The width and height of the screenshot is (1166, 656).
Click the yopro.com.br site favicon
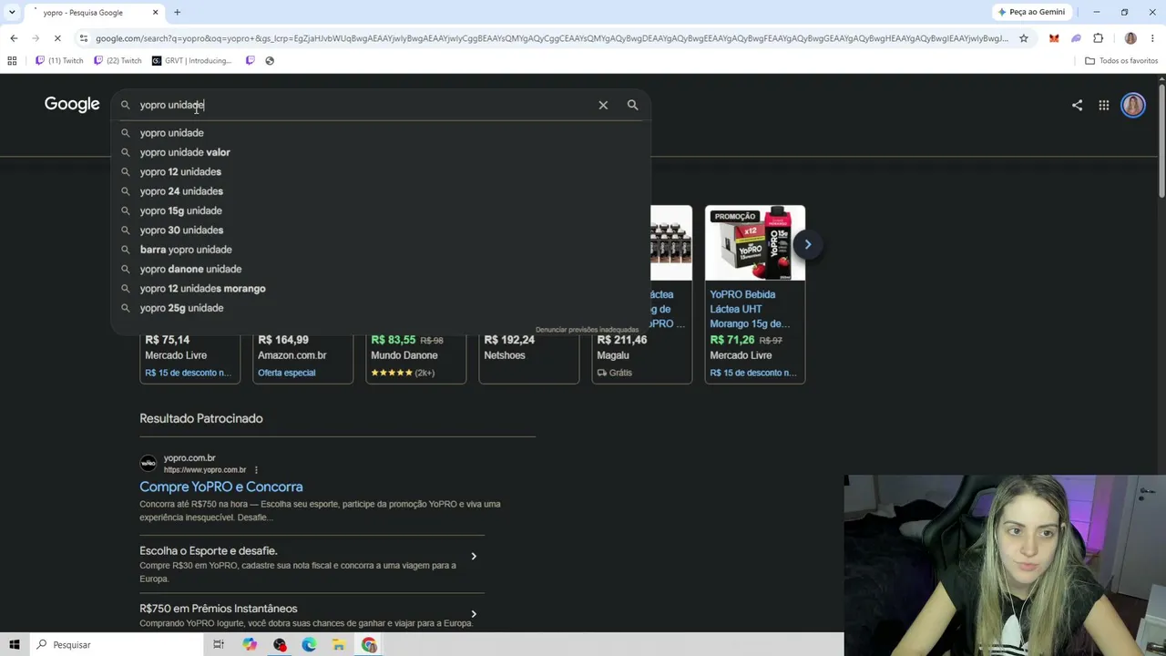coord(148,463)
